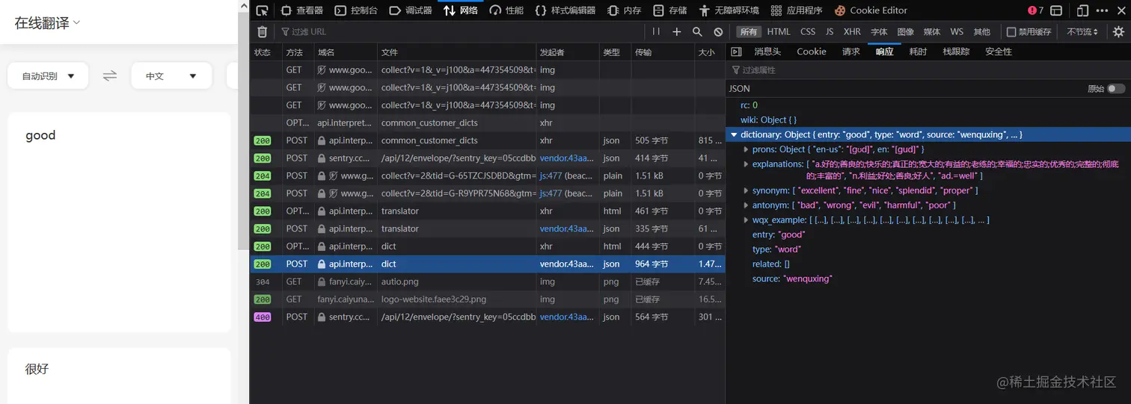
Task: Focus the 过滤属性 property filter field
Action: (928, 69)
